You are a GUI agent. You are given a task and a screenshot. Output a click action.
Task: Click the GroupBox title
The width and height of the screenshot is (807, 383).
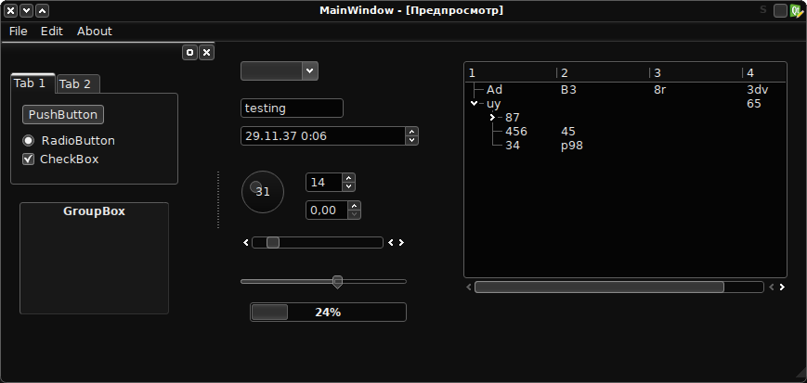[94, 211]
